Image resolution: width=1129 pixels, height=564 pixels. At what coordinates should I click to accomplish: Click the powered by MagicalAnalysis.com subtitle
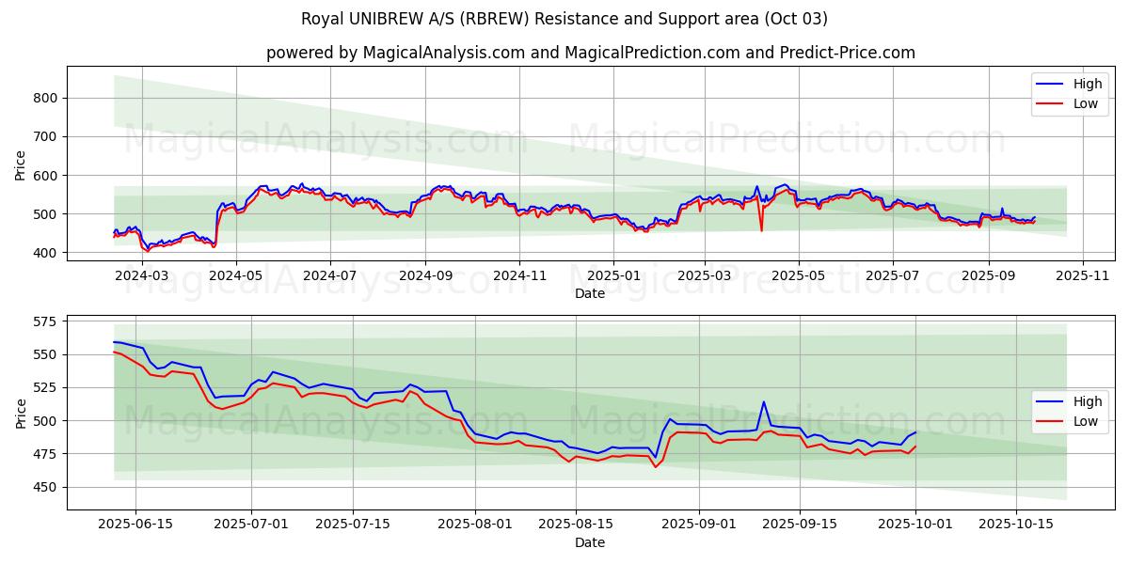[x=590, y=53]
